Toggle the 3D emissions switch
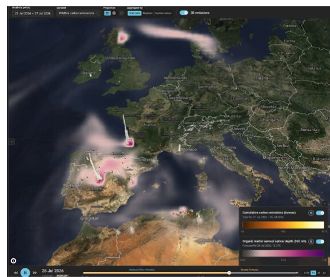The width and height of the screenshot is (330, 277). tap(184, 13)
